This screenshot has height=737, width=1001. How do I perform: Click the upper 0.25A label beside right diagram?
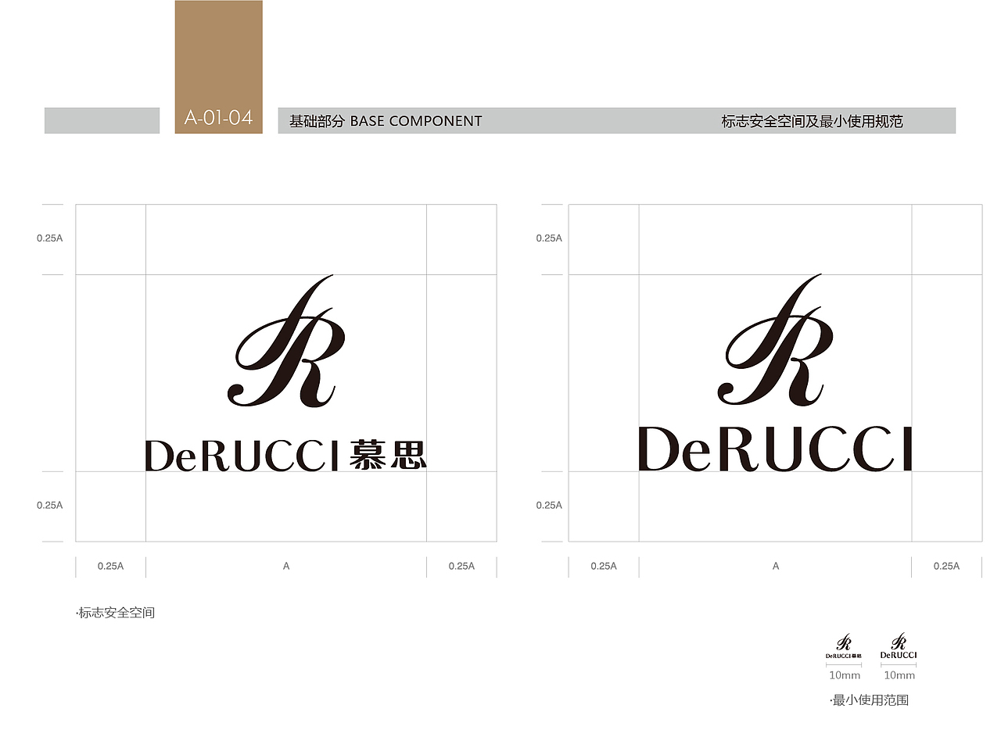(549, 238)
